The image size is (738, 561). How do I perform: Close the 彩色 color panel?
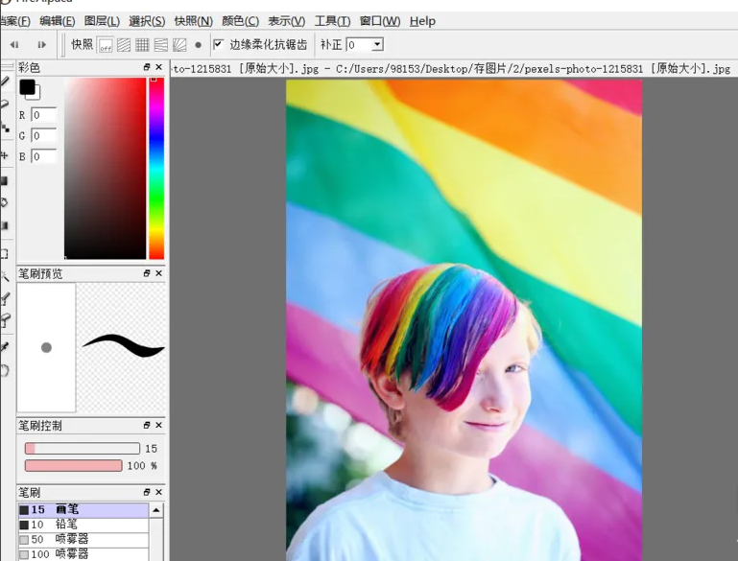coord(158,67)
